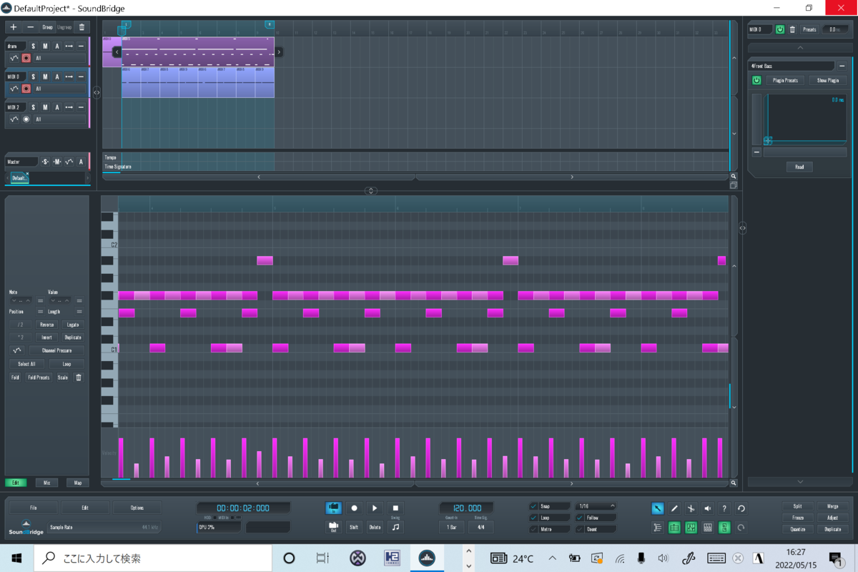The height and width of the screenshot is (572, 858).
Task: Select the pointer arrow tool
Action: click(657, 508)
